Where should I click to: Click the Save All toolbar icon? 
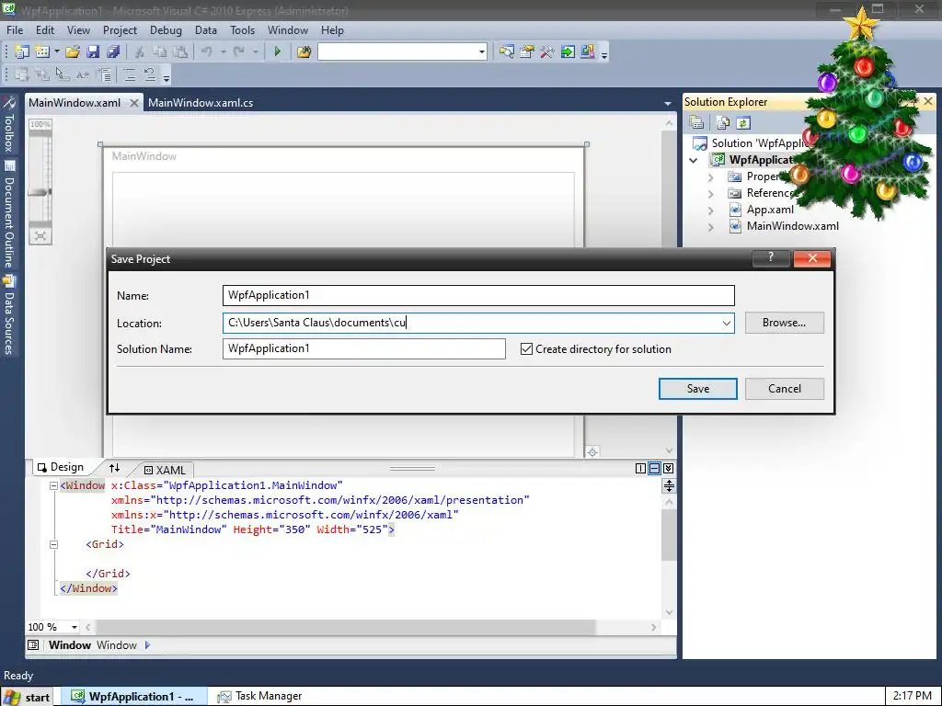pyautogui.click(x=113, y=51)
